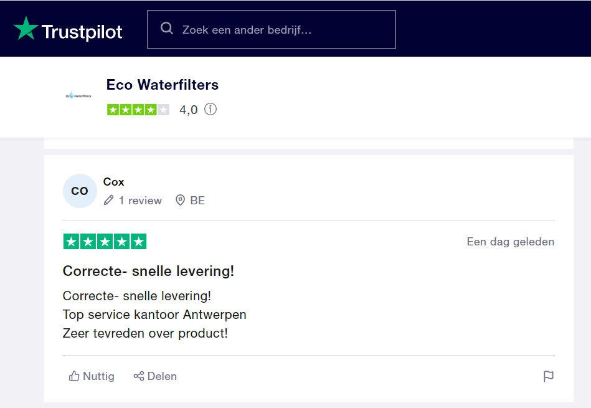The width and height of the screenshot is (591, 408).
Task: Click the five-star review rating
Action: point(105,242)
